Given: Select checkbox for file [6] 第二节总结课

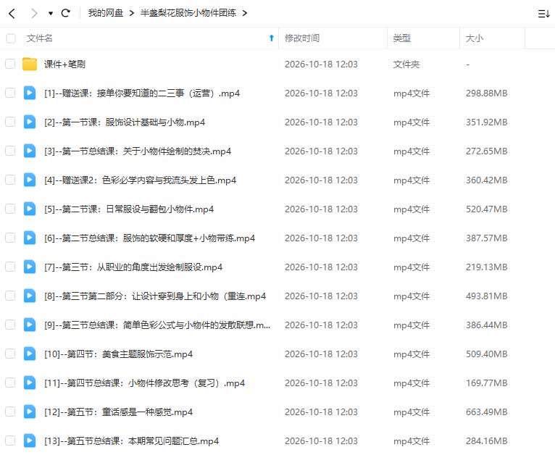Looking at the screenshot, I should pyautogui.click(x=10, y=238).
